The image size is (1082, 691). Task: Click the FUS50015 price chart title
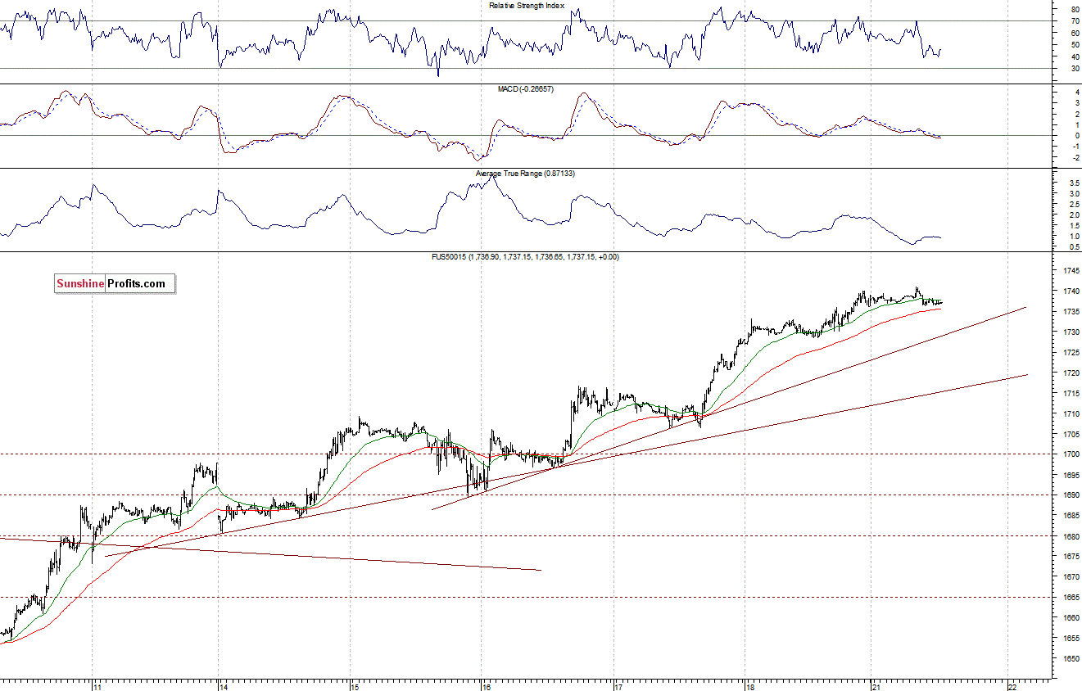(526, 257)
